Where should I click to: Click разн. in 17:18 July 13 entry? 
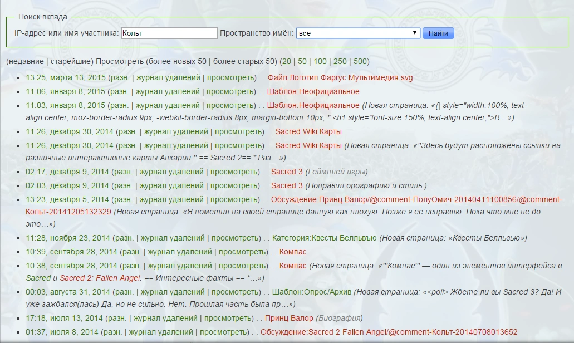coord(116,318)
